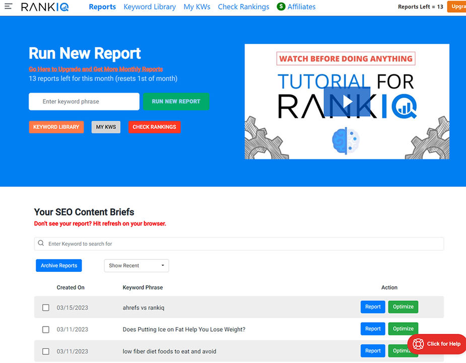Open the Reports nav item

(102, 7)
